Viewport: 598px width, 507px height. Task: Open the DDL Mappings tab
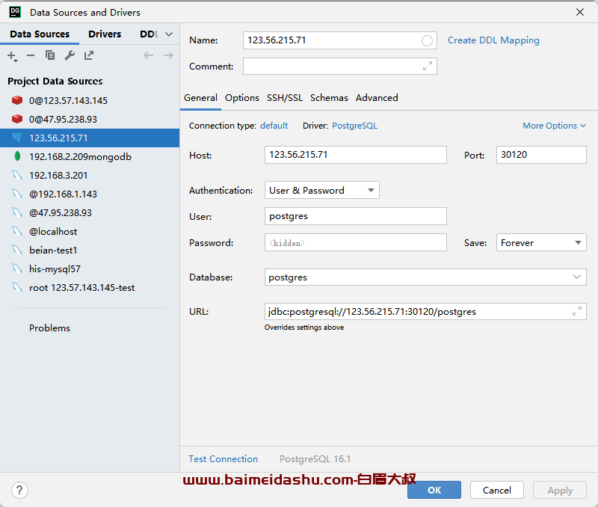(149, 34)
